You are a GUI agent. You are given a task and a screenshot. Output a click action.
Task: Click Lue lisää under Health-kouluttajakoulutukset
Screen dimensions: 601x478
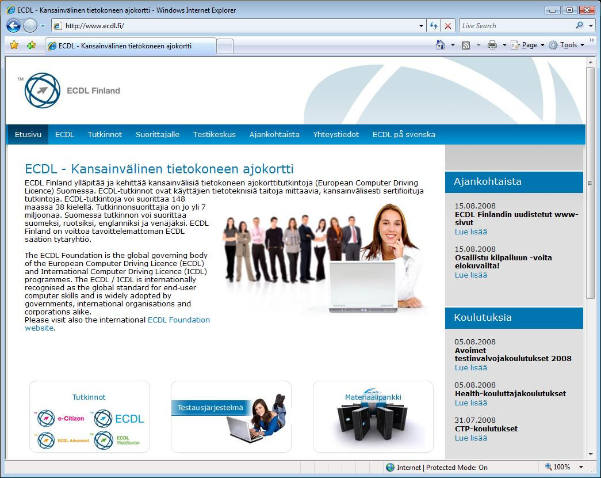[470, 403]
